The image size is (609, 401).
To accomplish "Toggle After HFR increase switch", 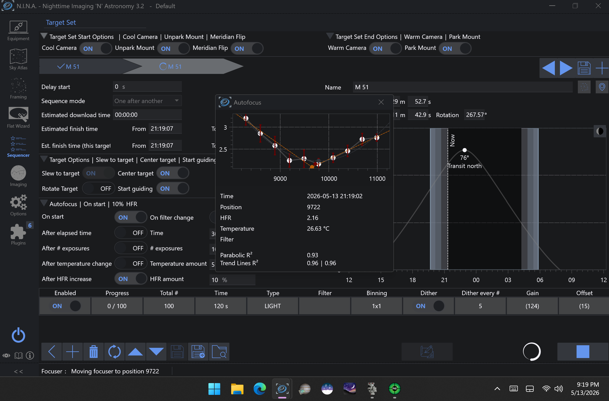I will click(131, 279).
